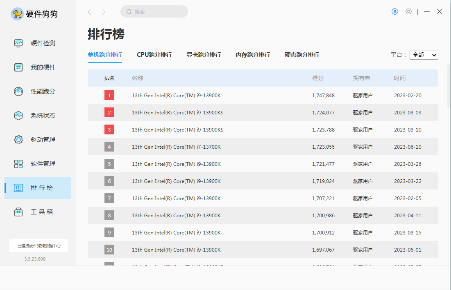Click the 已连接硬件狗狗数据中心 status button
This screenshot has width=451, height=290.
point(39,245)
